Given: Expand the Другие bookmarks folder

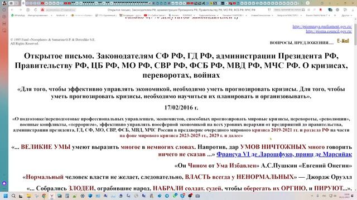Looking at the screenshot, I should click(x=347, y=15).
